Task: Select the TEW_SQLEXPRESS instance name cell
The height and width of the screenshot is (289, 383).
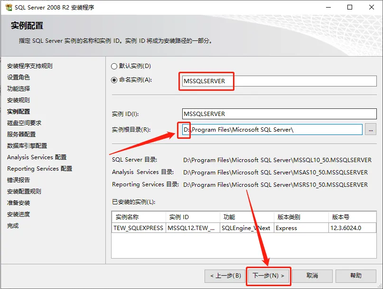Action: coord(138,228)
